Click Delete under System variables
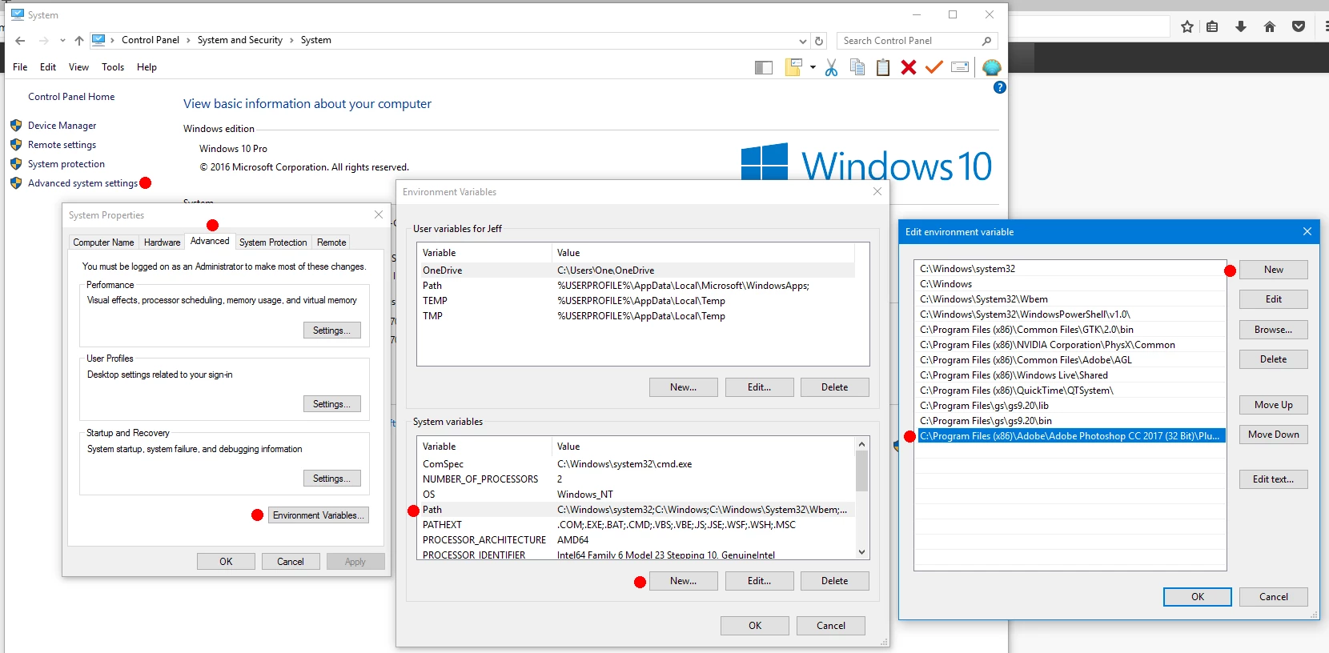The image size is (1329, 653). [x=834, y=581]
